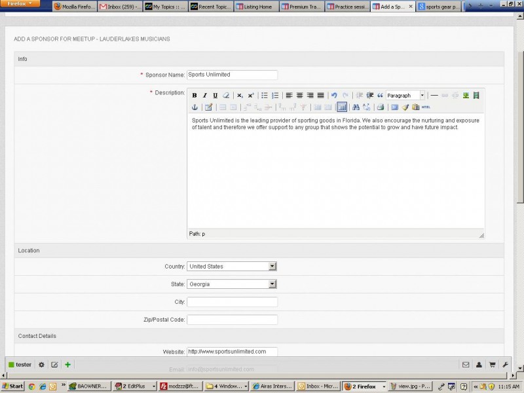Insert an anchor in the editor
Viewport: 524px width, 393px height.
pos(195,107)
